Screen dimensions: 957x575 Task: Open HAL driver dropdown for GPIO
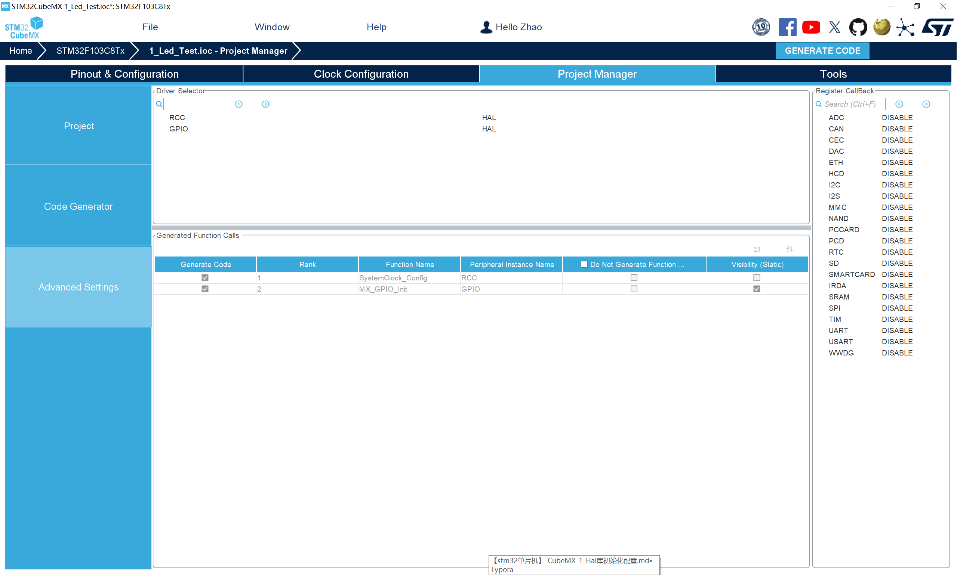[489, 129]
